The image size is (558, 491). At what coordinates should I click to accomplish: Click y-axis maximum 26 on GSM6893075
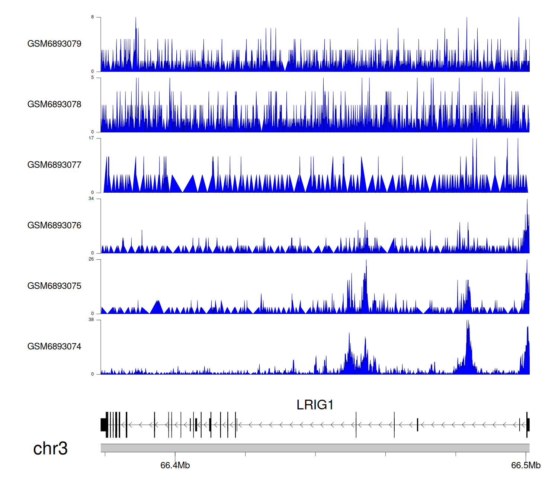(91, 259)
